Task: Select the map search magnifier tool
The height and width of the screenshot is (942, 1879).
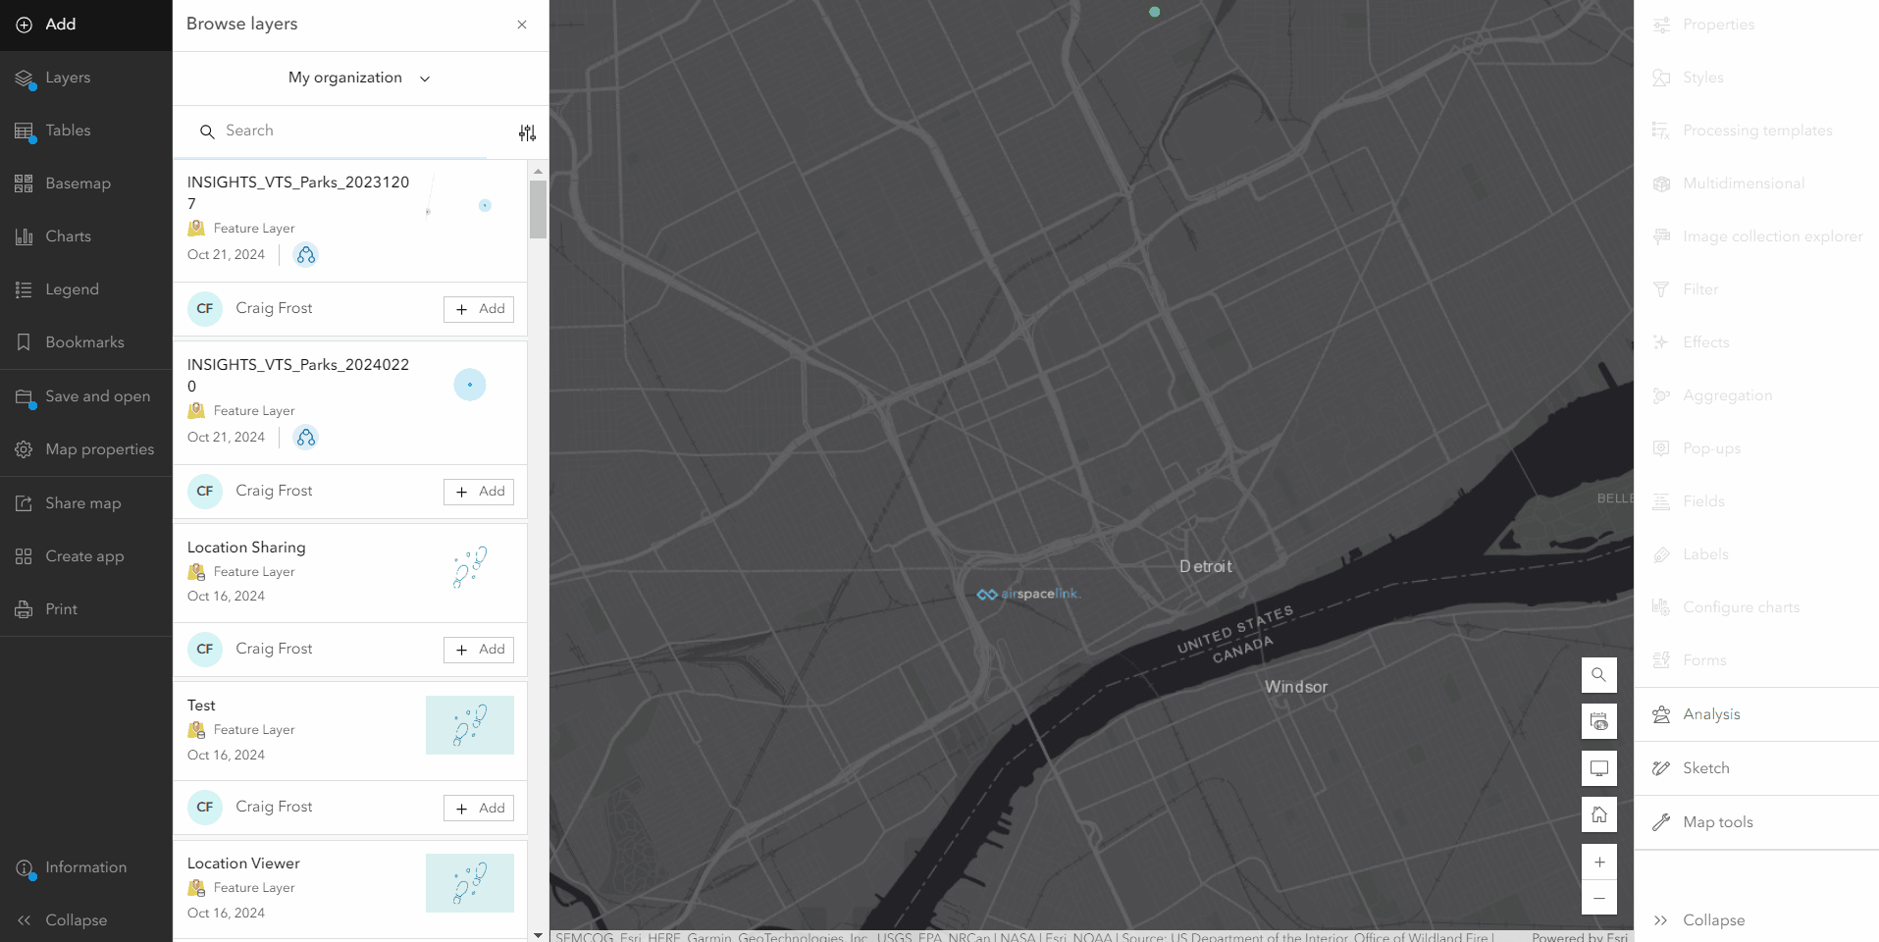Action: (x=1598, y=675)
